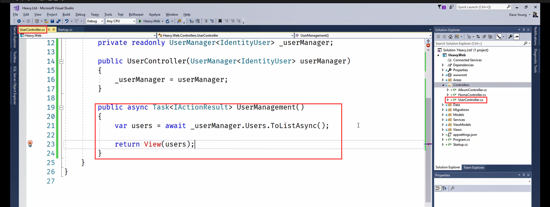Image resolution: width=550 pixels, height=207 pixels.
Task: Switch to the Startup.cs tab
Action: (65, 30)
